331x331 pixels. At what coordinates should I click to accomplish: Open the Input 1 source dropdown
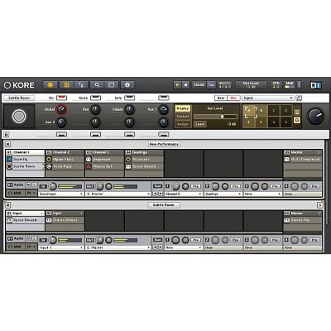coord(61,247)
